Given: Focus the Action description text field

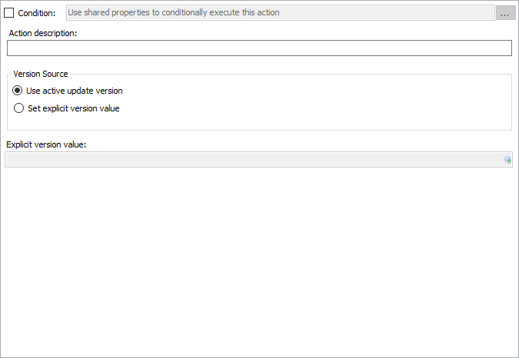Looking at the screenshot, I should click(x=259, y=48).
